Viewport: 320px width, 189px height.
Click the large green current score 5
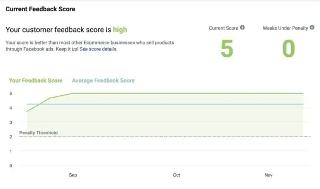tap(227, 49)
